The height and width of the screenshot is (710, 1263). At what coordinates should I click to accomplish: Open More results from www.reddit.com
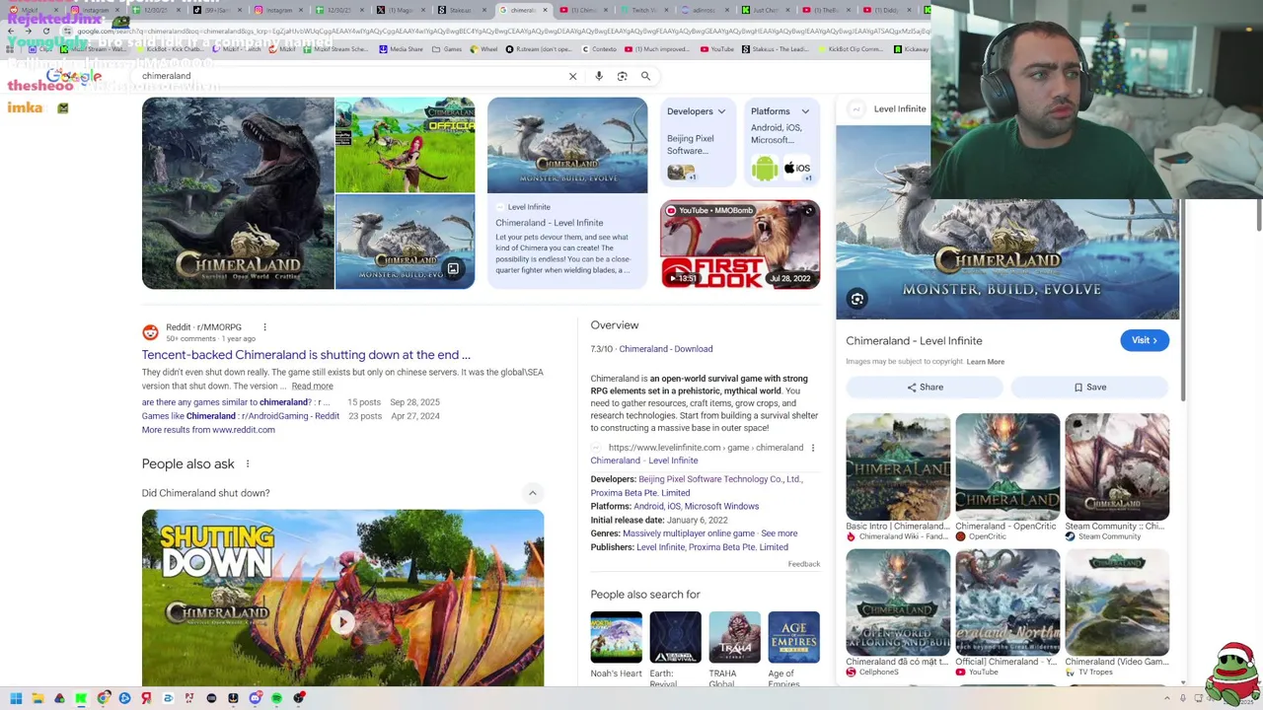(x=208, y=430)
